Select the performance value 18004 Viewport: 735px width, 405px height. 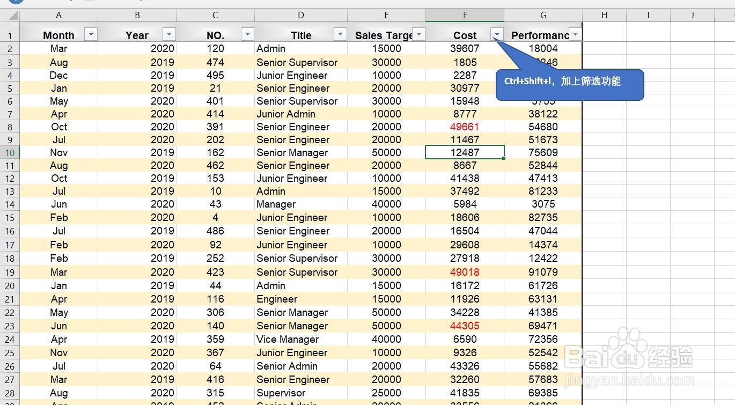pos(543,48)
